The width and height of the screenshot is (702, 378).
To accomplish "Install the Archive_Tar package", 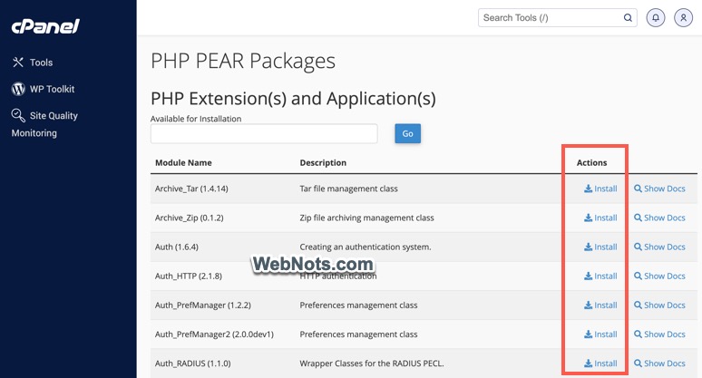I will tap(600, 189).
